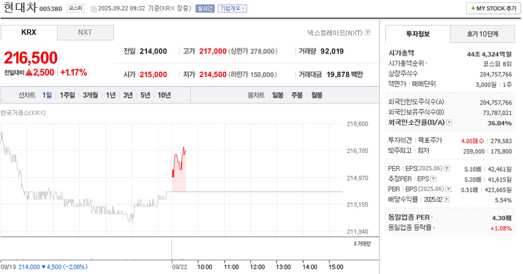
Task: Click the help icon next to 추정PER EPS
Action: coord(433,179)
